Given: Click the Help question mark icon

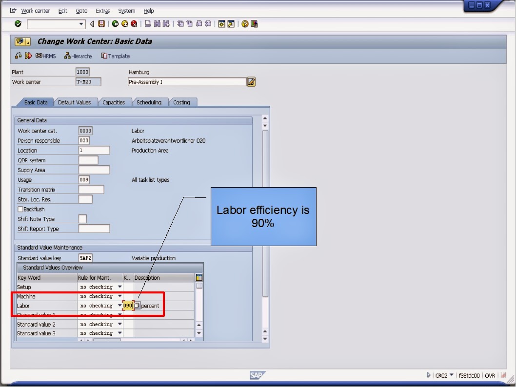Looking at the screenshot, I should pos(244,23).
